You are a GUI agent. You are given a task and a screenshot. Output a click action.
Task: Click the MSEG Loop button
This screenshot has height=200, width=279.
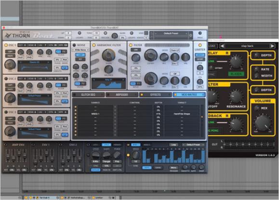173,145
